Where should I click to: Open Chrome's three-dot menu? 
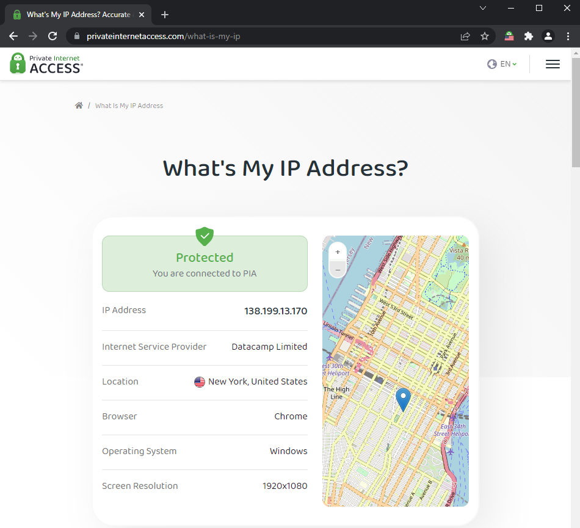pyautogui.click(x=567, y=36)
